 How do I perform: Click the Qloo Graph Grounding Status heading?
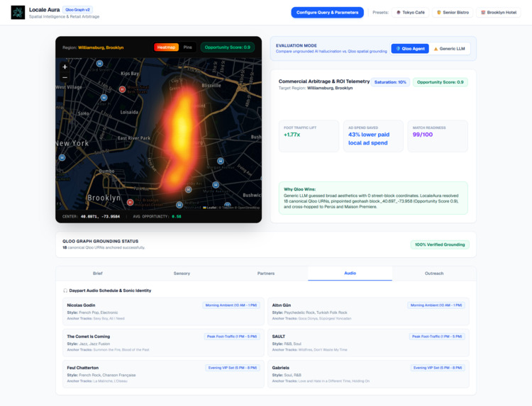click(101, 242)
